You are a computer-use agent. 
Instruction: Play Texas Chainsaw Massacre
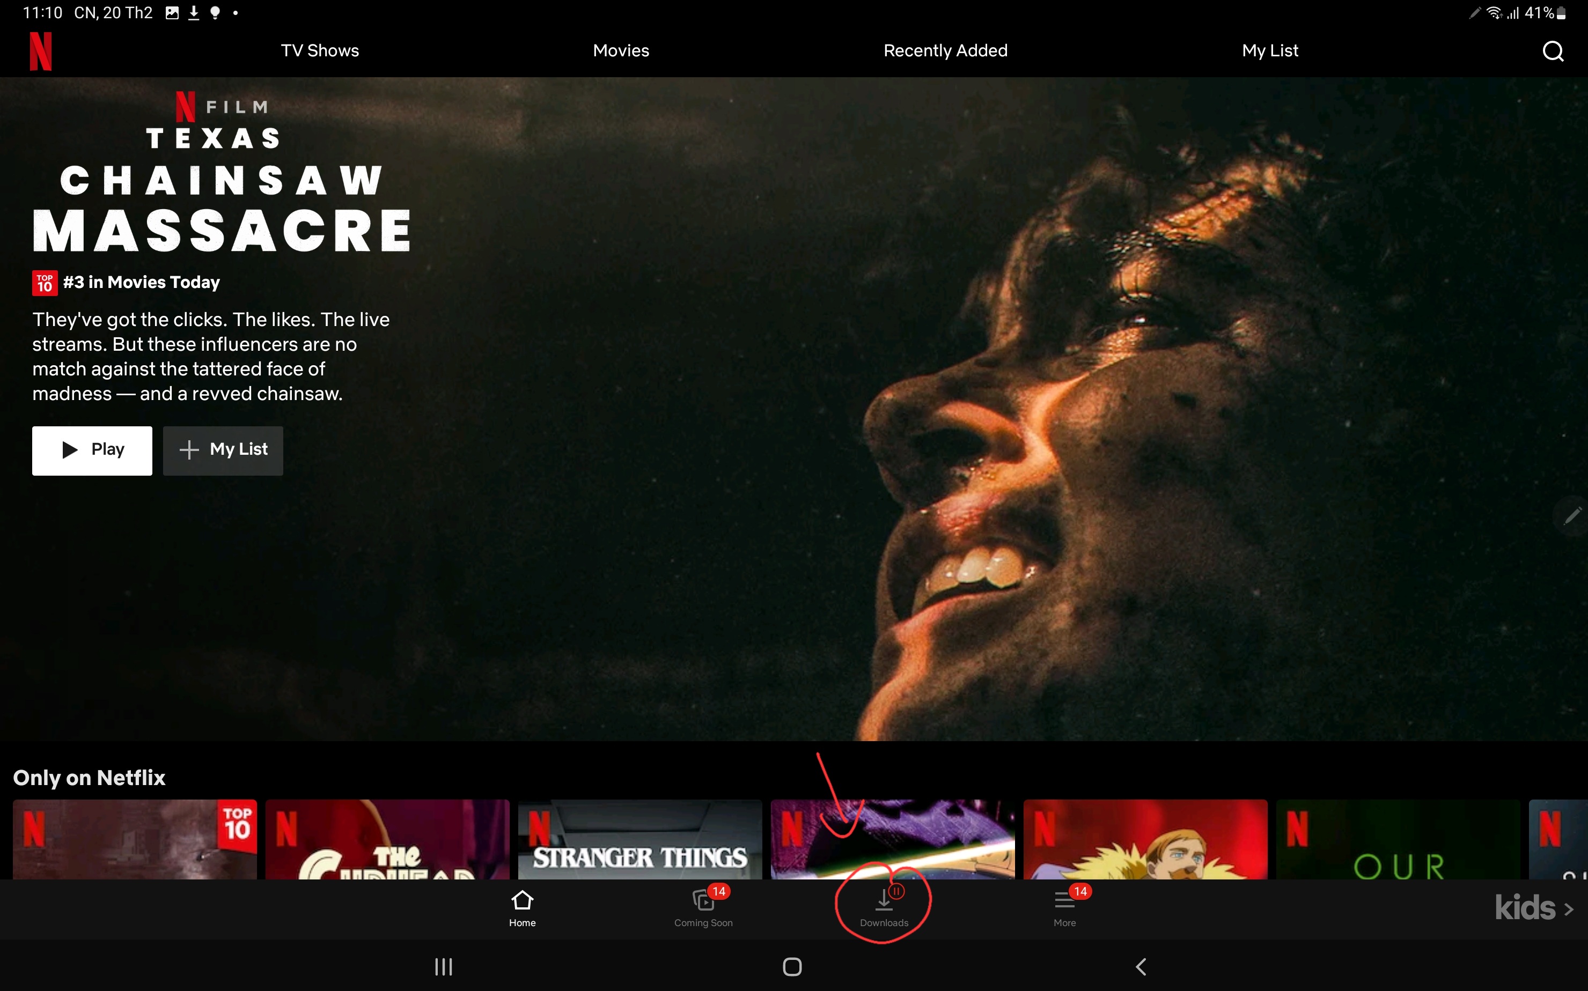(92, 450)
